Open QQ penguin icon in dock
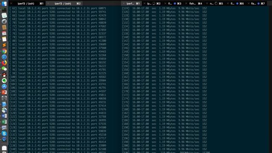The image size is (272, 153). coord(4,75)
